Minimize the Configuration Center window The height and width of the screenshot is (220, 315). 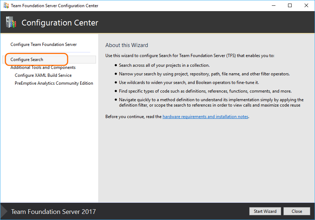tap(273, 5)
